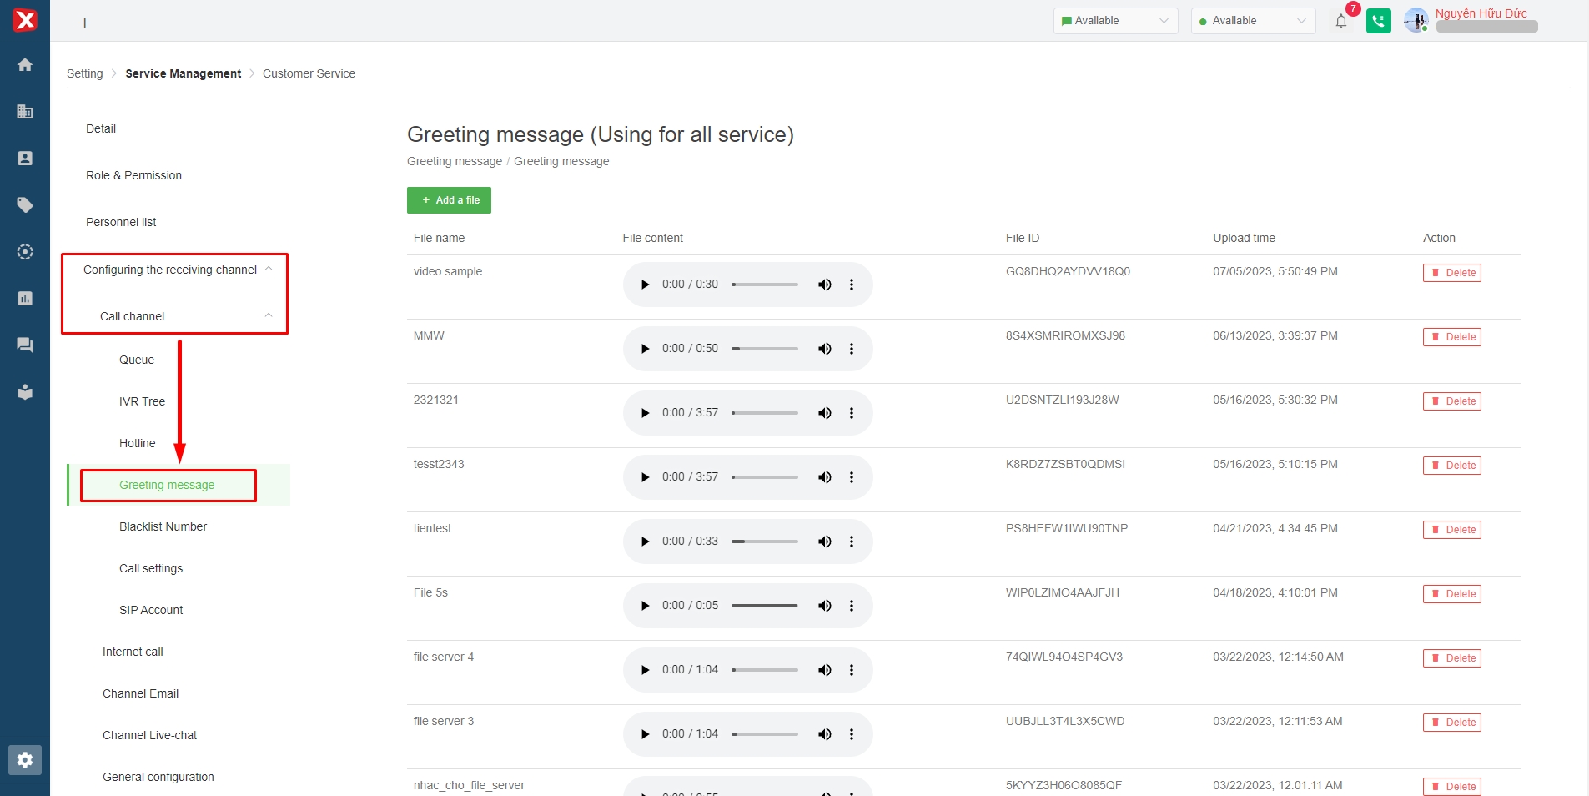The image size is (1589, 796).
Task: Open the first Available status dropdown
Action: [1115, 21]
